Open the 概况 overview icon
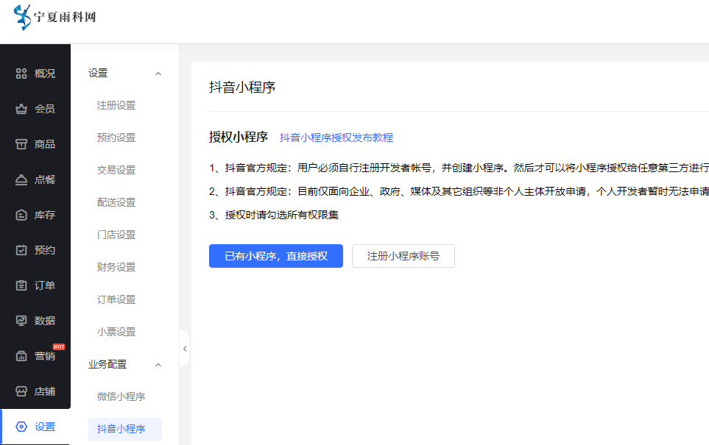Viewport: 709px width, 445px height. (21, 74)
